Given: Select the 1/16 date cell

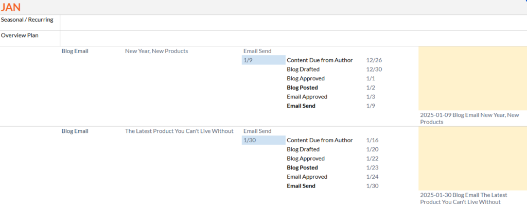Looking at the screenshot, I should coord(373,140).
